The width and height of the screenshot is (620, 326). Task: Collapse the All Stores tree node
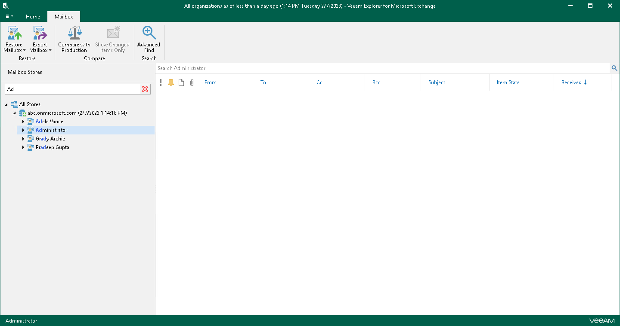[x=6, y=104]
